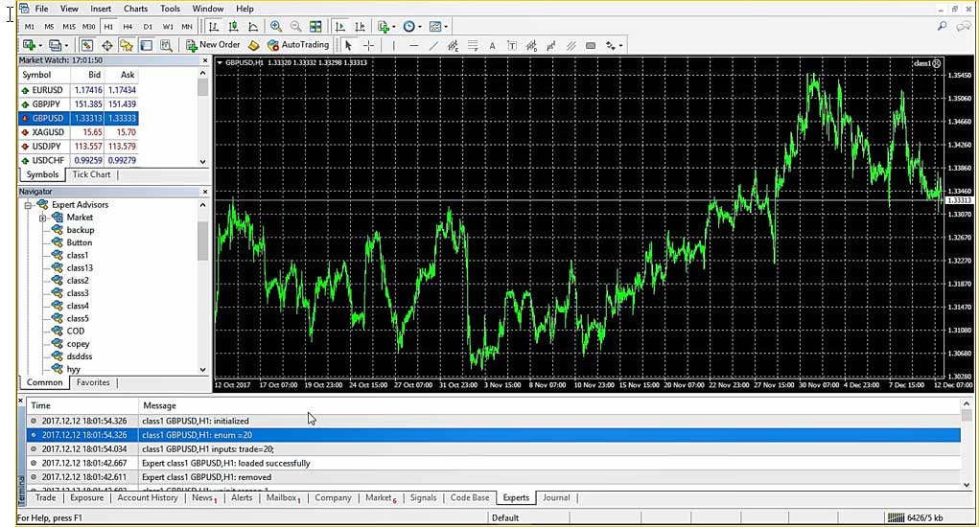Draw a horizontal line tool
The width and height of the screenshot is (979, 527).
413,45
